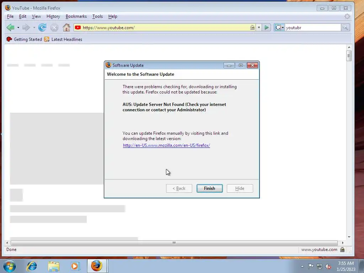Click the Done status text
Viewport: 364px width, 273px height.
pyautogui.click(x=11, y=250)
